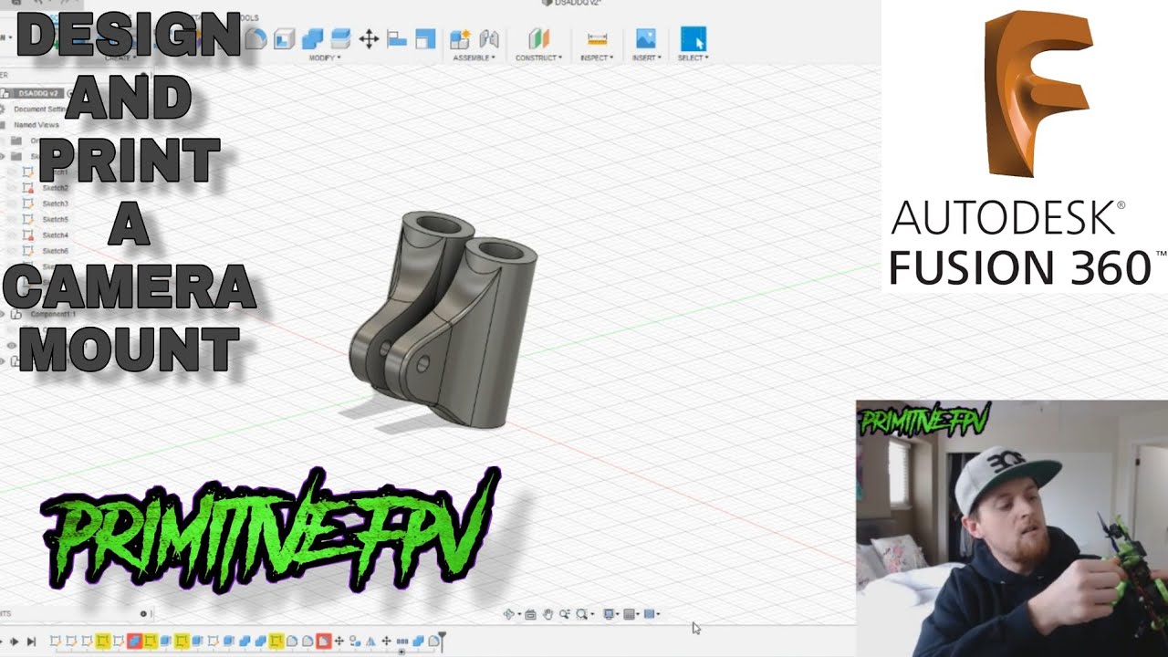Open the Grid and Snaps dropdown
This screenshot has height=657, width=1168.
[631, 614]
